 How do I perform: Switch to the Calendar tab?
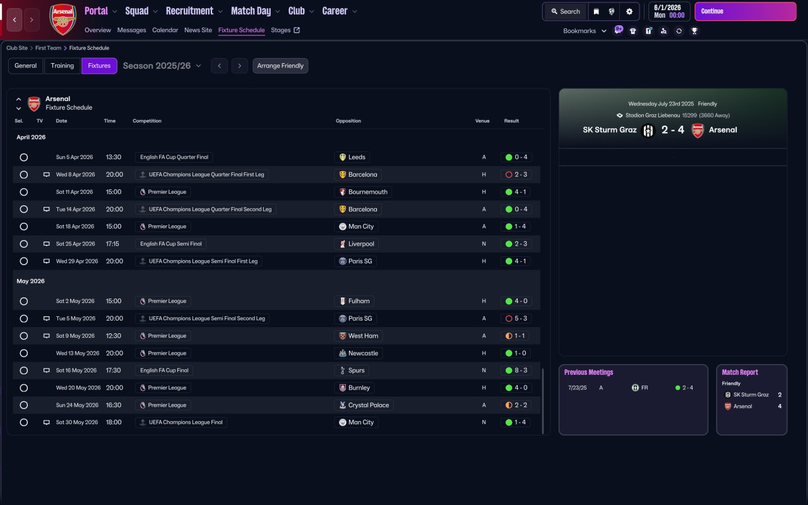tap(165, 30)
